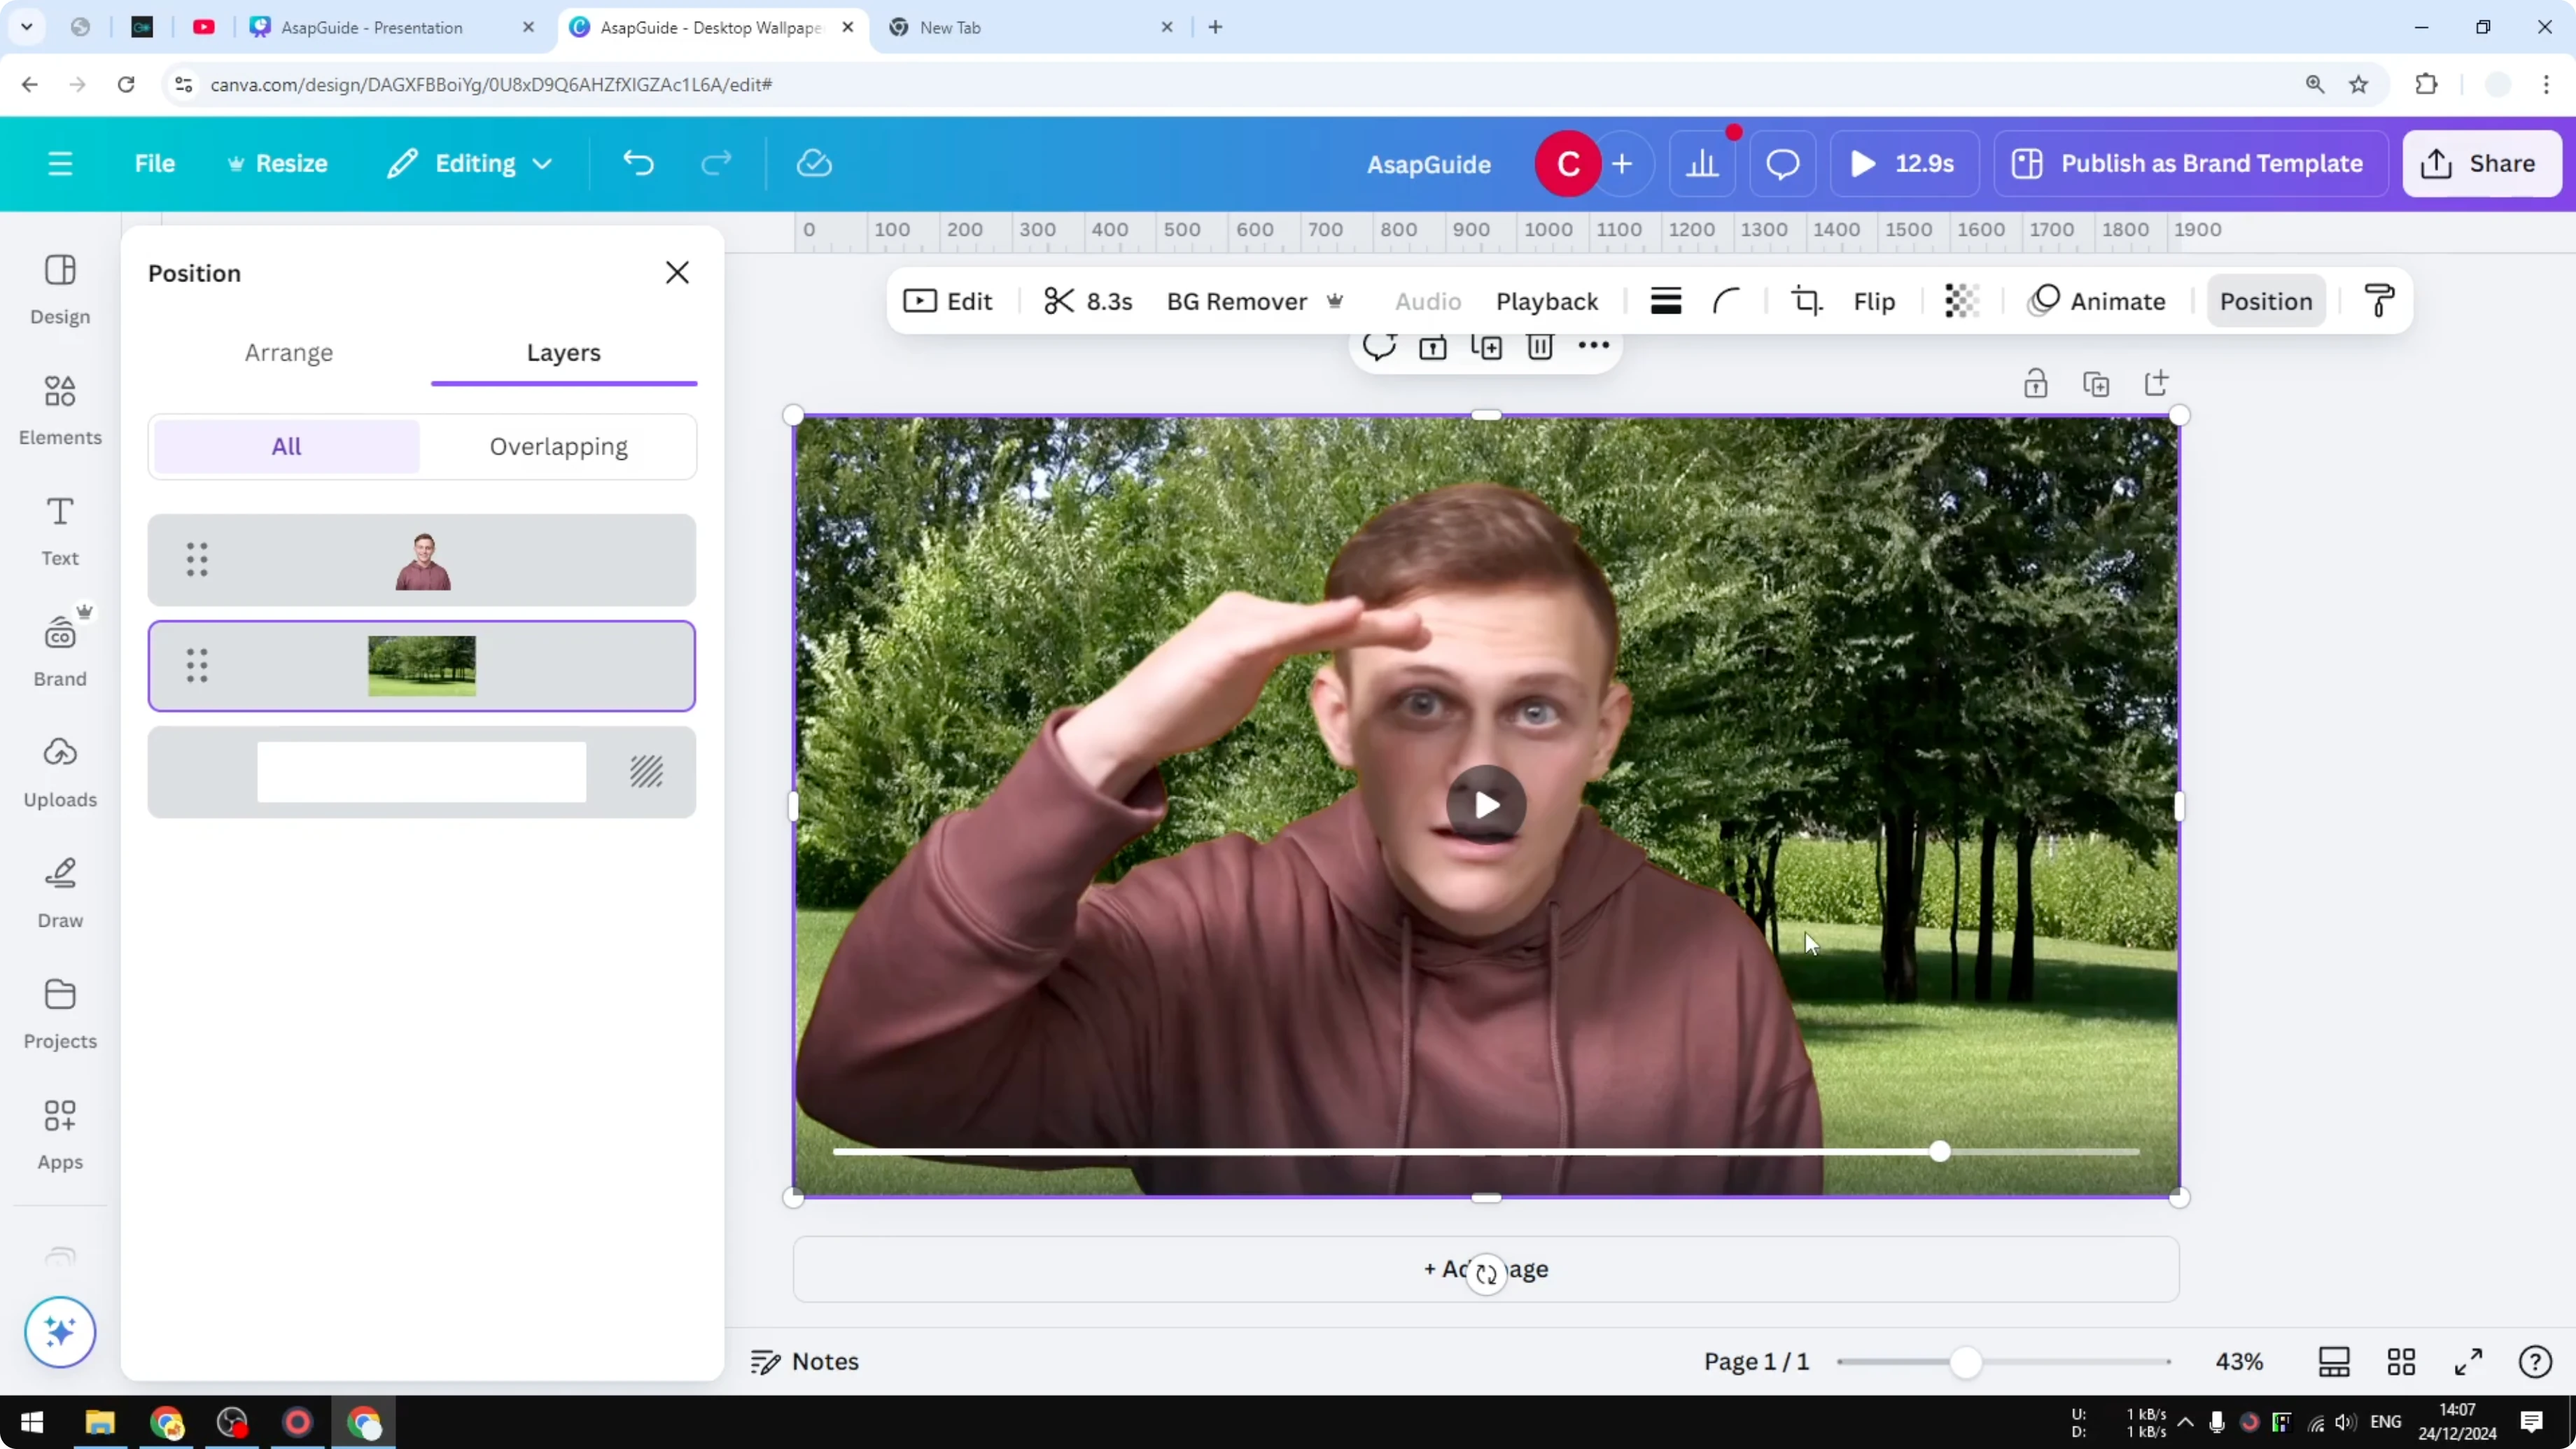Click the Share button
This screenshot has height=1449, width=2576.
coord(2482,163)
